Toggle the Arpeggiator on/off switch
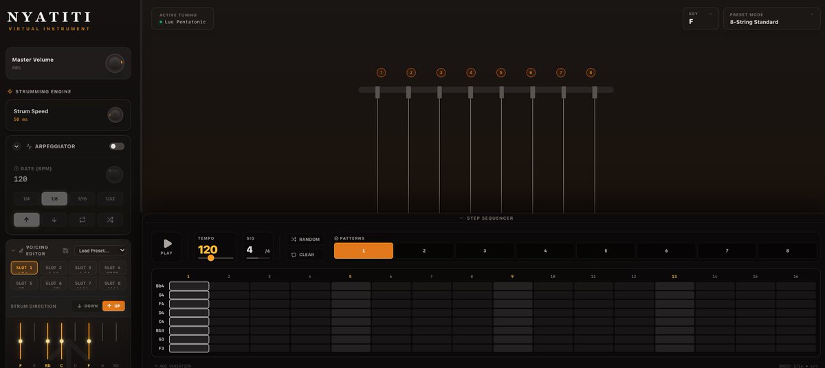The image size is (825, 368). pyautogui.click(x=117, y=146)
